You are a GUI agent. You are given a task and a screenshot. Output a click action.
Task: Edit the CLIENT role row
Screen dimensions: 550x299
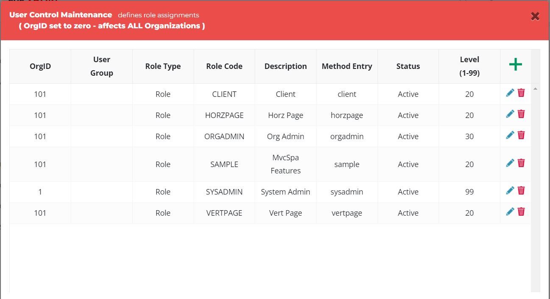click(x=510, y=93)
